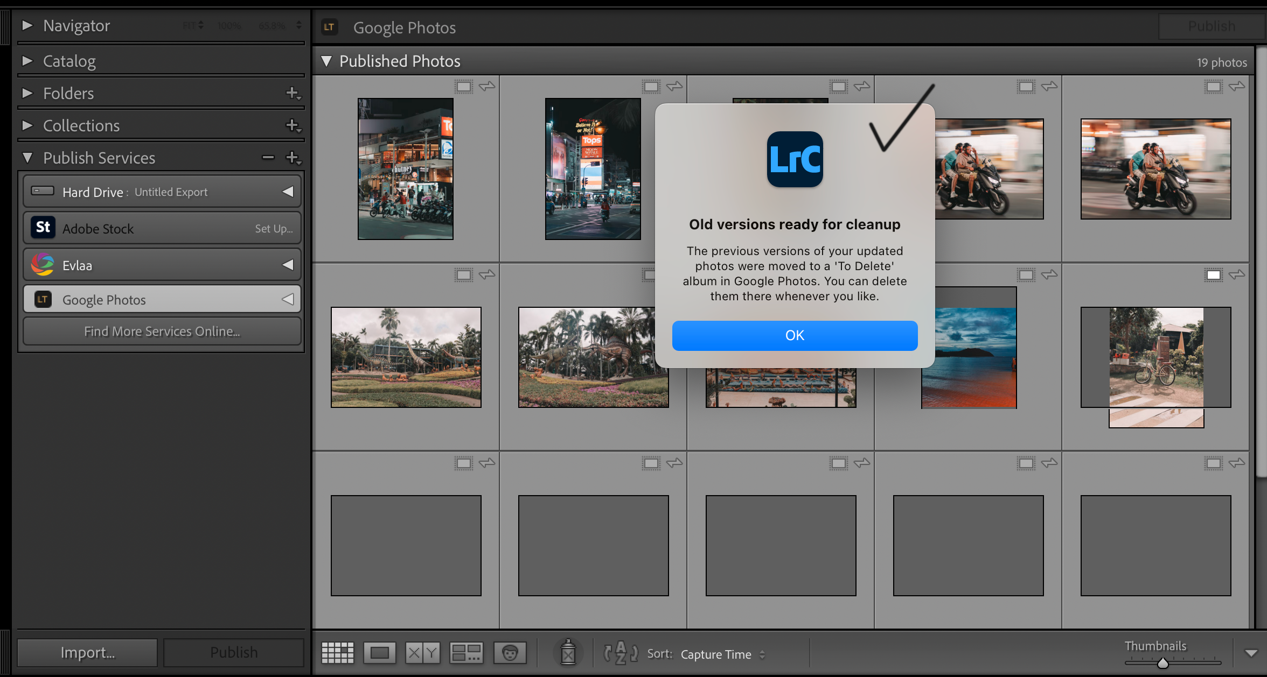Click the Evlaa publish service icon
Viewport: 1267px width, 677px height.
pos(41,264)
